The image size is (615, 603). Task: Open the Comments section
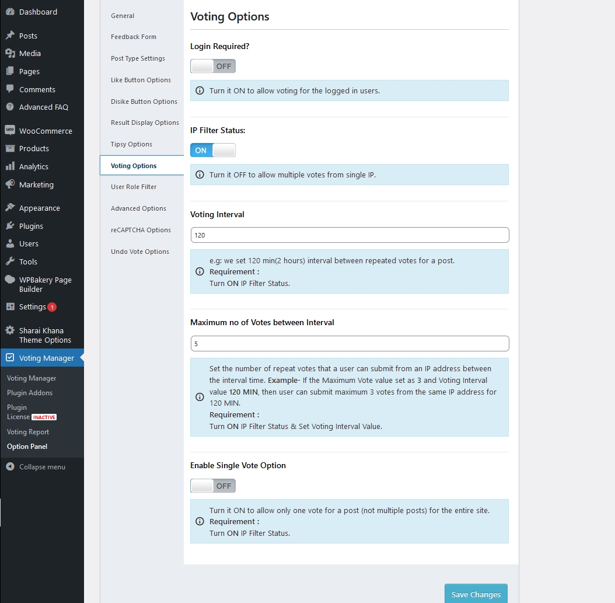point(36,89)
